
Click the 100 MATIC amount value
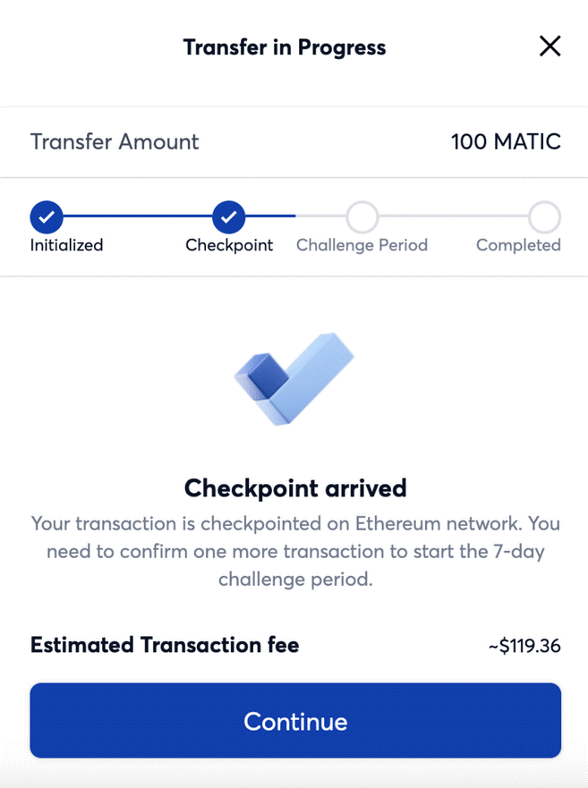(x=506, y=141)
